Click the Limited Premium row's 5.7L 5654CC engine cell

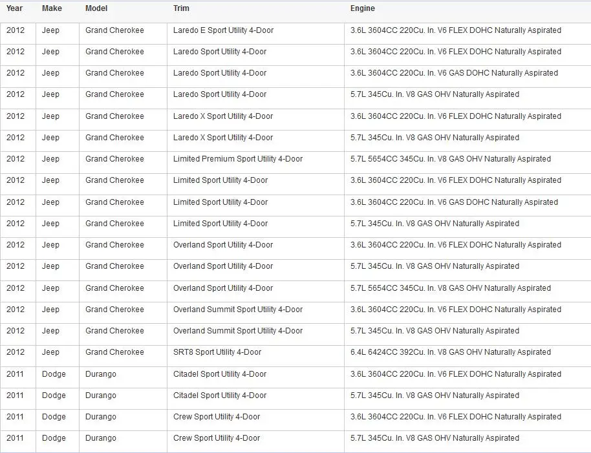point(467,162)
